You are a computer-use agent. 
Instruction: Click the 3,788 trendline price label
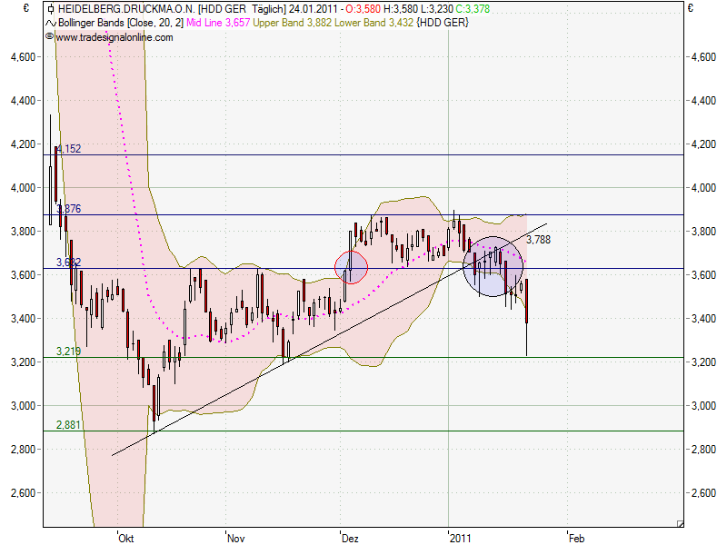[x=538, y=240]
